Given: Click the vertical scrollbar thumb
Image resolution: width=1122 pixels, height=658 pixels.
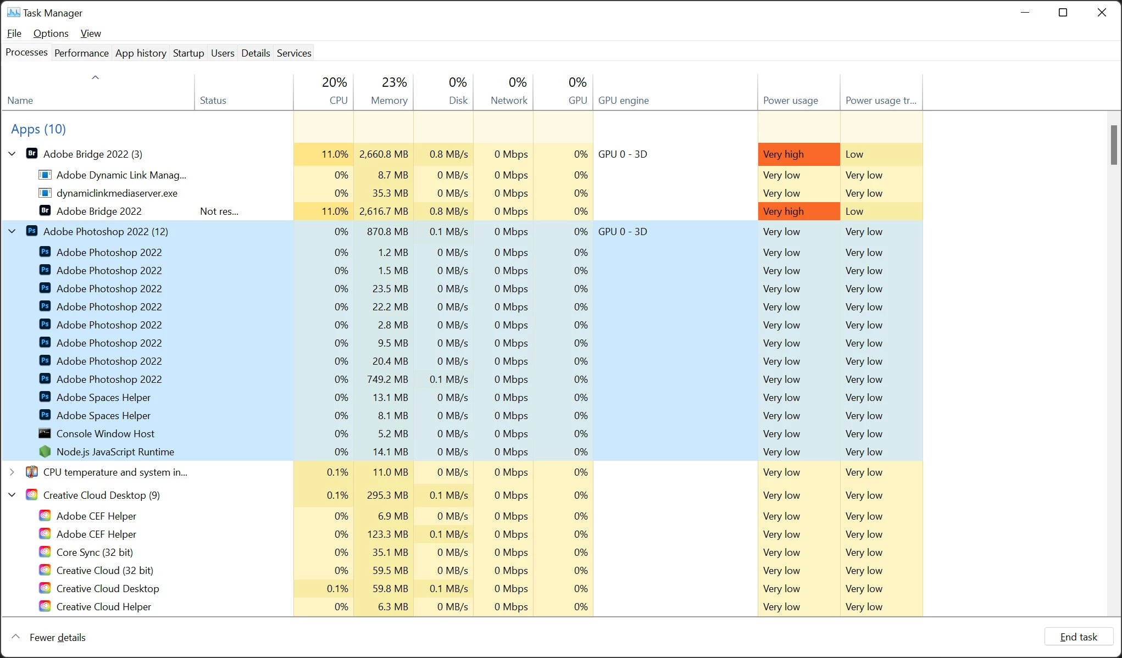Looking at the screenshot, I should tap(1114, 144).
